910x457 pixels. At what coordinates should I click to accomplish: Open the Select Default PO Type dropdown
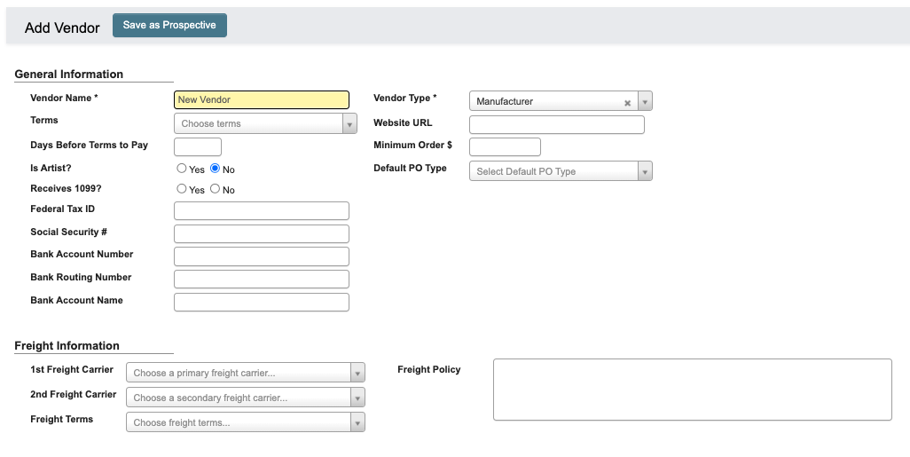561,171
